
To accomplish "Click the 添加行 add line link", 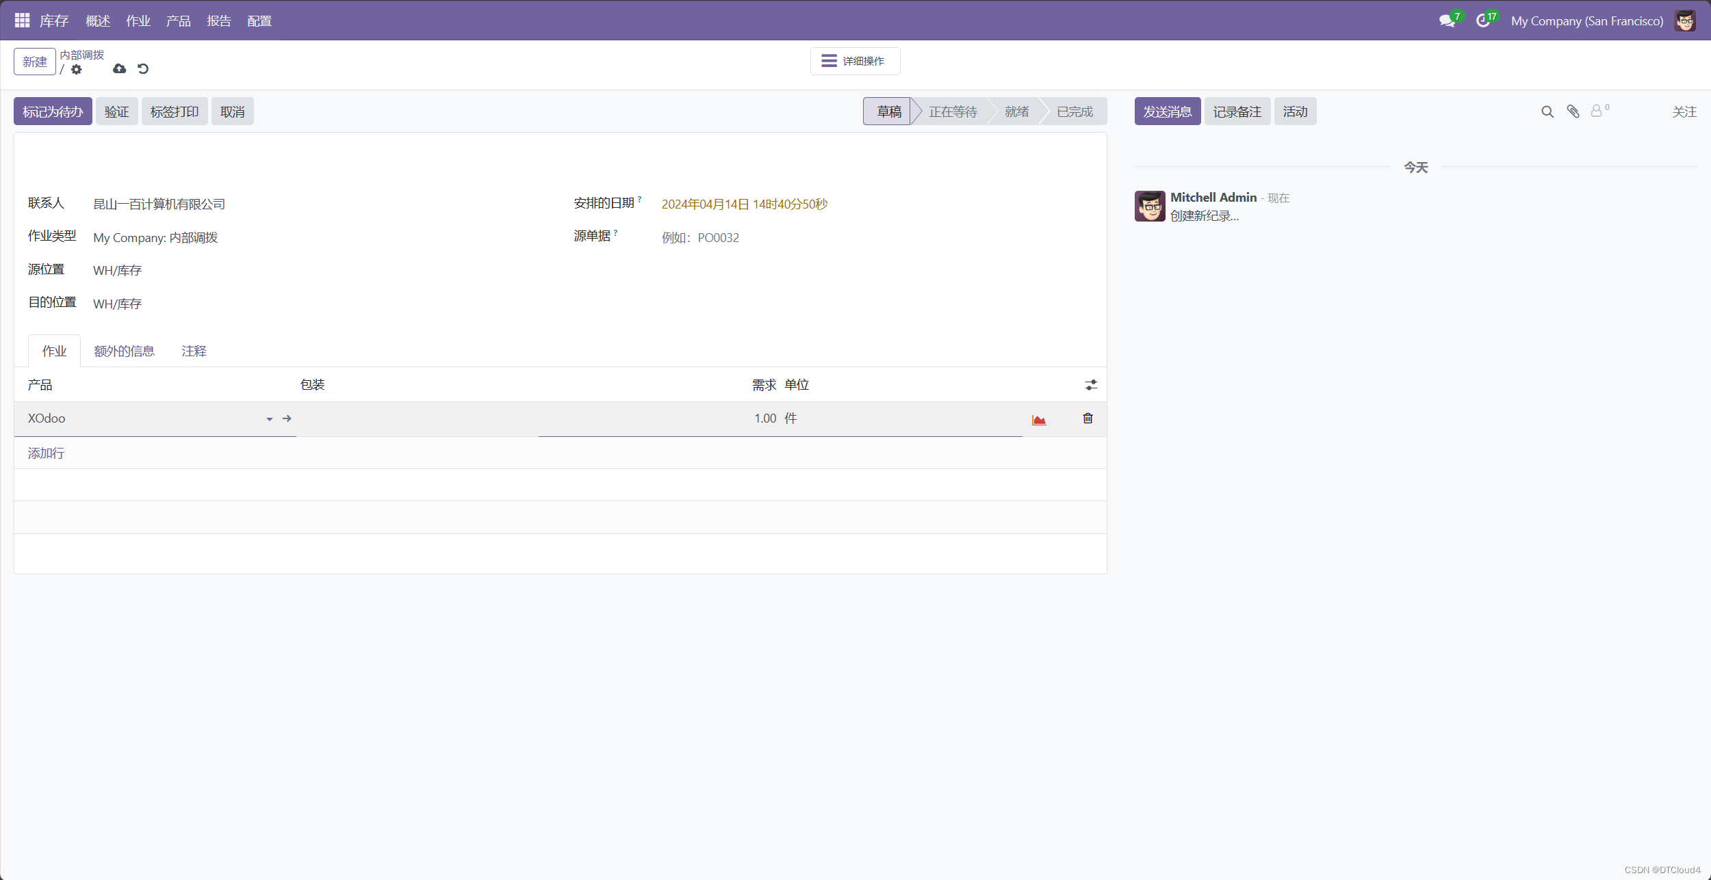I will point(46,453).
